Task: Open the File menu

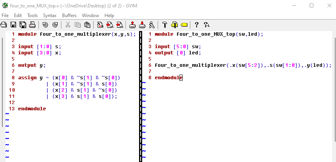Action: [x=5, y=16]
